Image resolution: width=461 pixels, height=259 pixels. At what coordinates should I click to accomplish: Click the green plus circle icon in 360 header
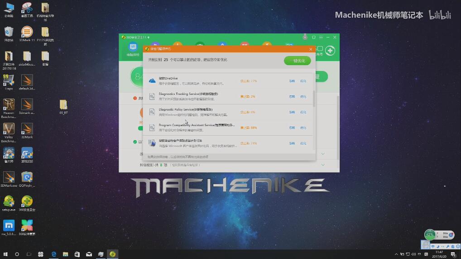(x=330, y=51)
